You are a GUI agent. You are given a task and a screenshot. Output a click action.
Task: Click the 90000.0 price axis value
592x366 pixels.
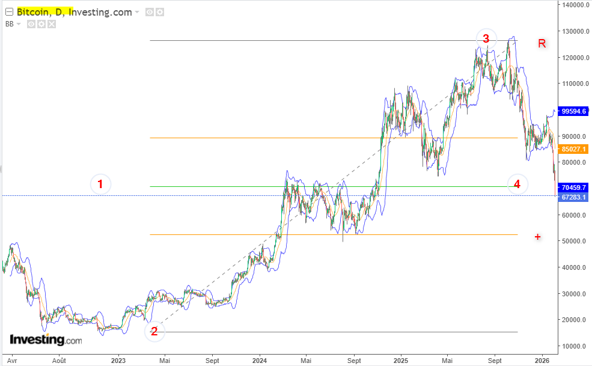(x=574, y=136)
